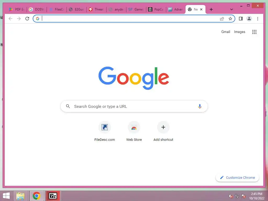268x201 pixels.
Task: Minimize the Chrome window
Action: tap(241, 6)
